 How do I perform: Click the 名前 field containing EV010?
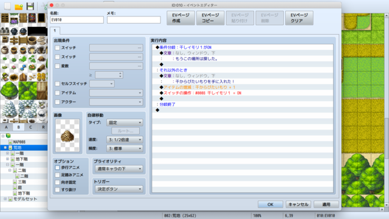77,19
